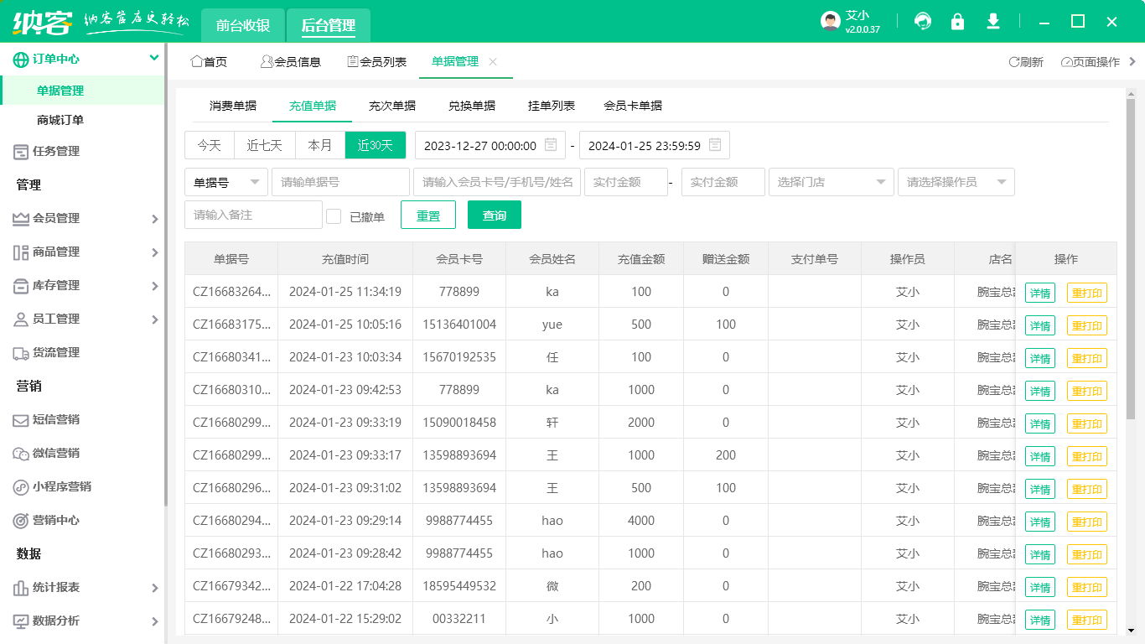Screen dimensions: 1145x644
Task: Open calendar picker for start date
Action: click(x=551, y=145)
